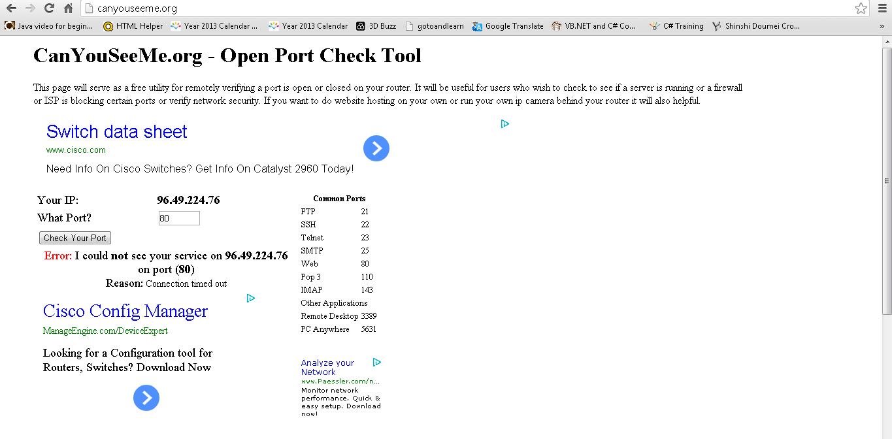Image resolution: width=892 pixels, height=439 pixels.
Task: Click the Check Your Port button
Action: point(75,238)
